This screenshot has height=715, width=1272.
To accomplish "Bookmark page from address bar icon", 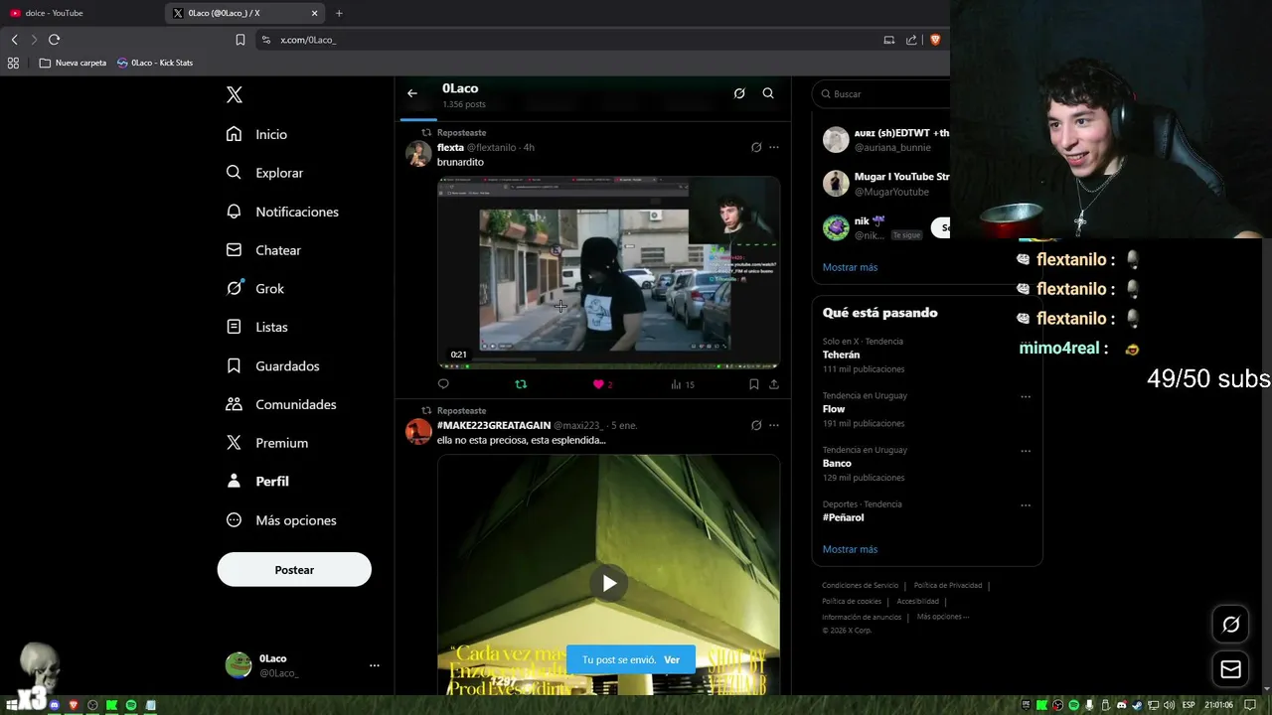I will pyautogui.click(x=239, y=40).
